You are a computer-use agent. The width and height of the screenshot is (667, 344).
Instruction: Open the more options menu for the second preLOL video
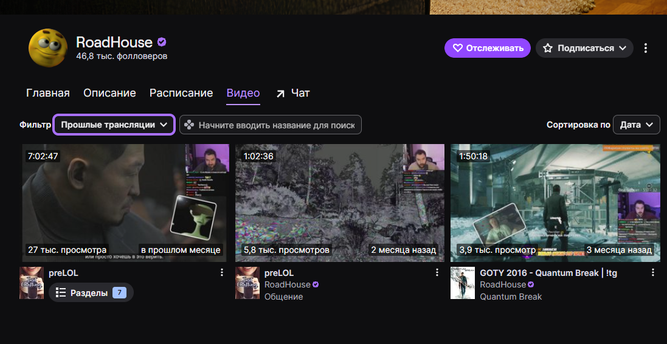(x=437, y=272)
